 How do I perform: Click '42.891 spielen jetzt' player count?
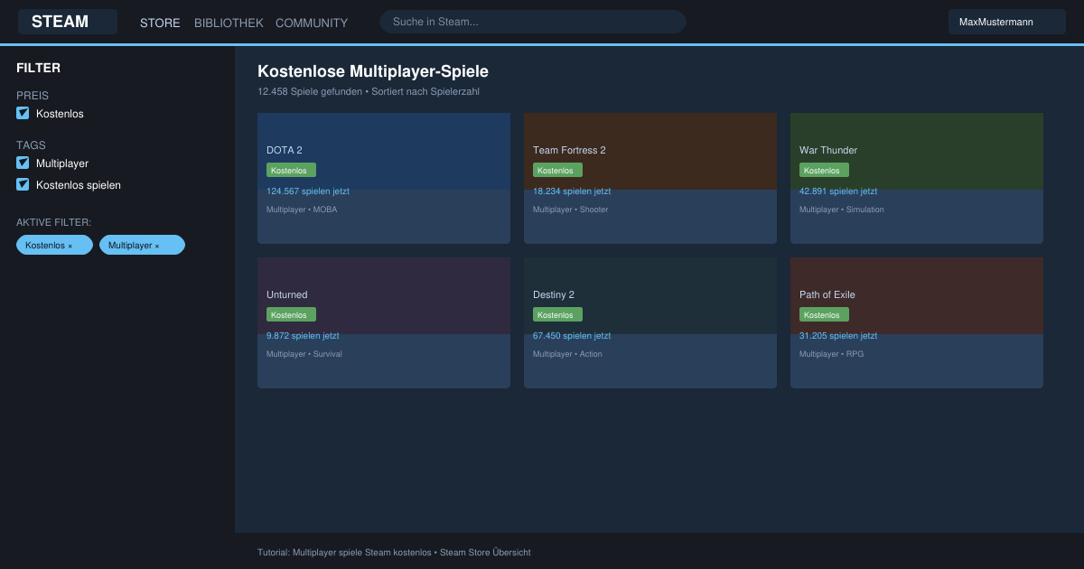[x=838, y=191]
